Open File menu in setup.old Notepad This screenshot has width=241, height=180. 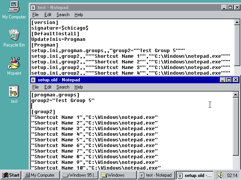coord(35,87)
